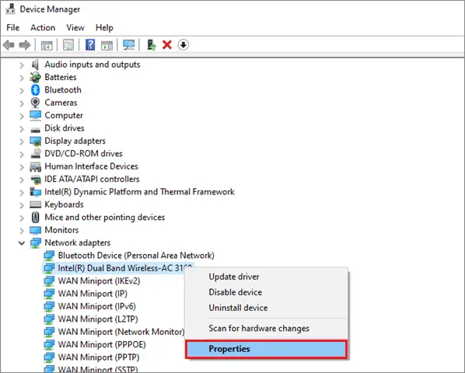Image resolution: width=465 pixels, height=373 pixels.
Task: Click the red X uninstall device icon
Action: [167, 45]
